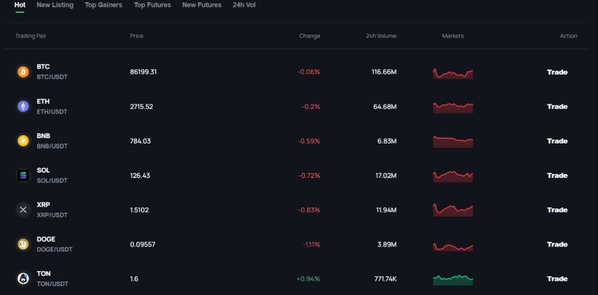Viewport: 598px width, 295px height.
Task: Click Trade button for BNB/USDT
Action: point(557,141)
